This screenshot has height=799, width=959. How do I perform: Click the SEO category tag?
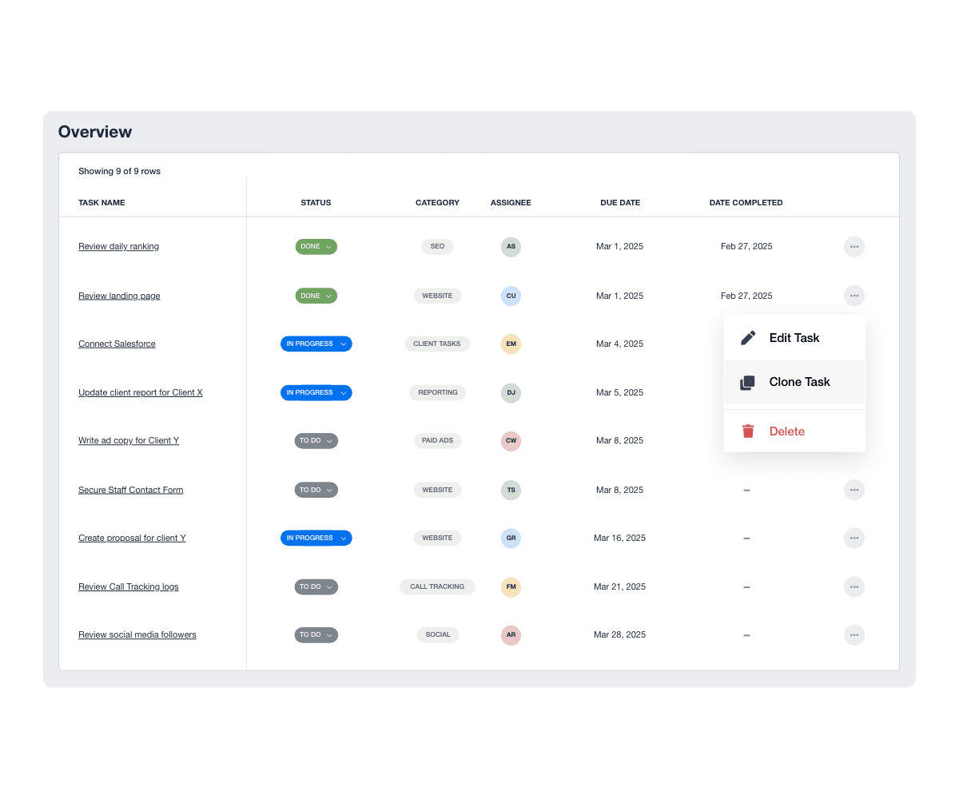pos(437,246)
